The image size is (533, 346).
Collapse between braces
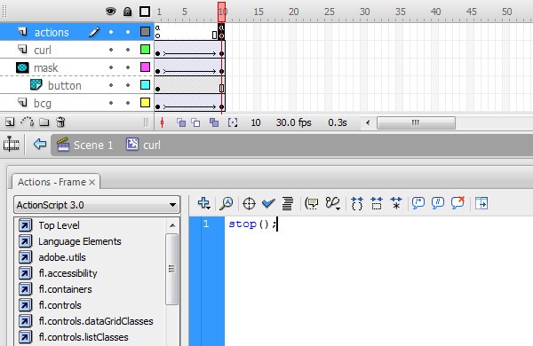coord(357,203)
